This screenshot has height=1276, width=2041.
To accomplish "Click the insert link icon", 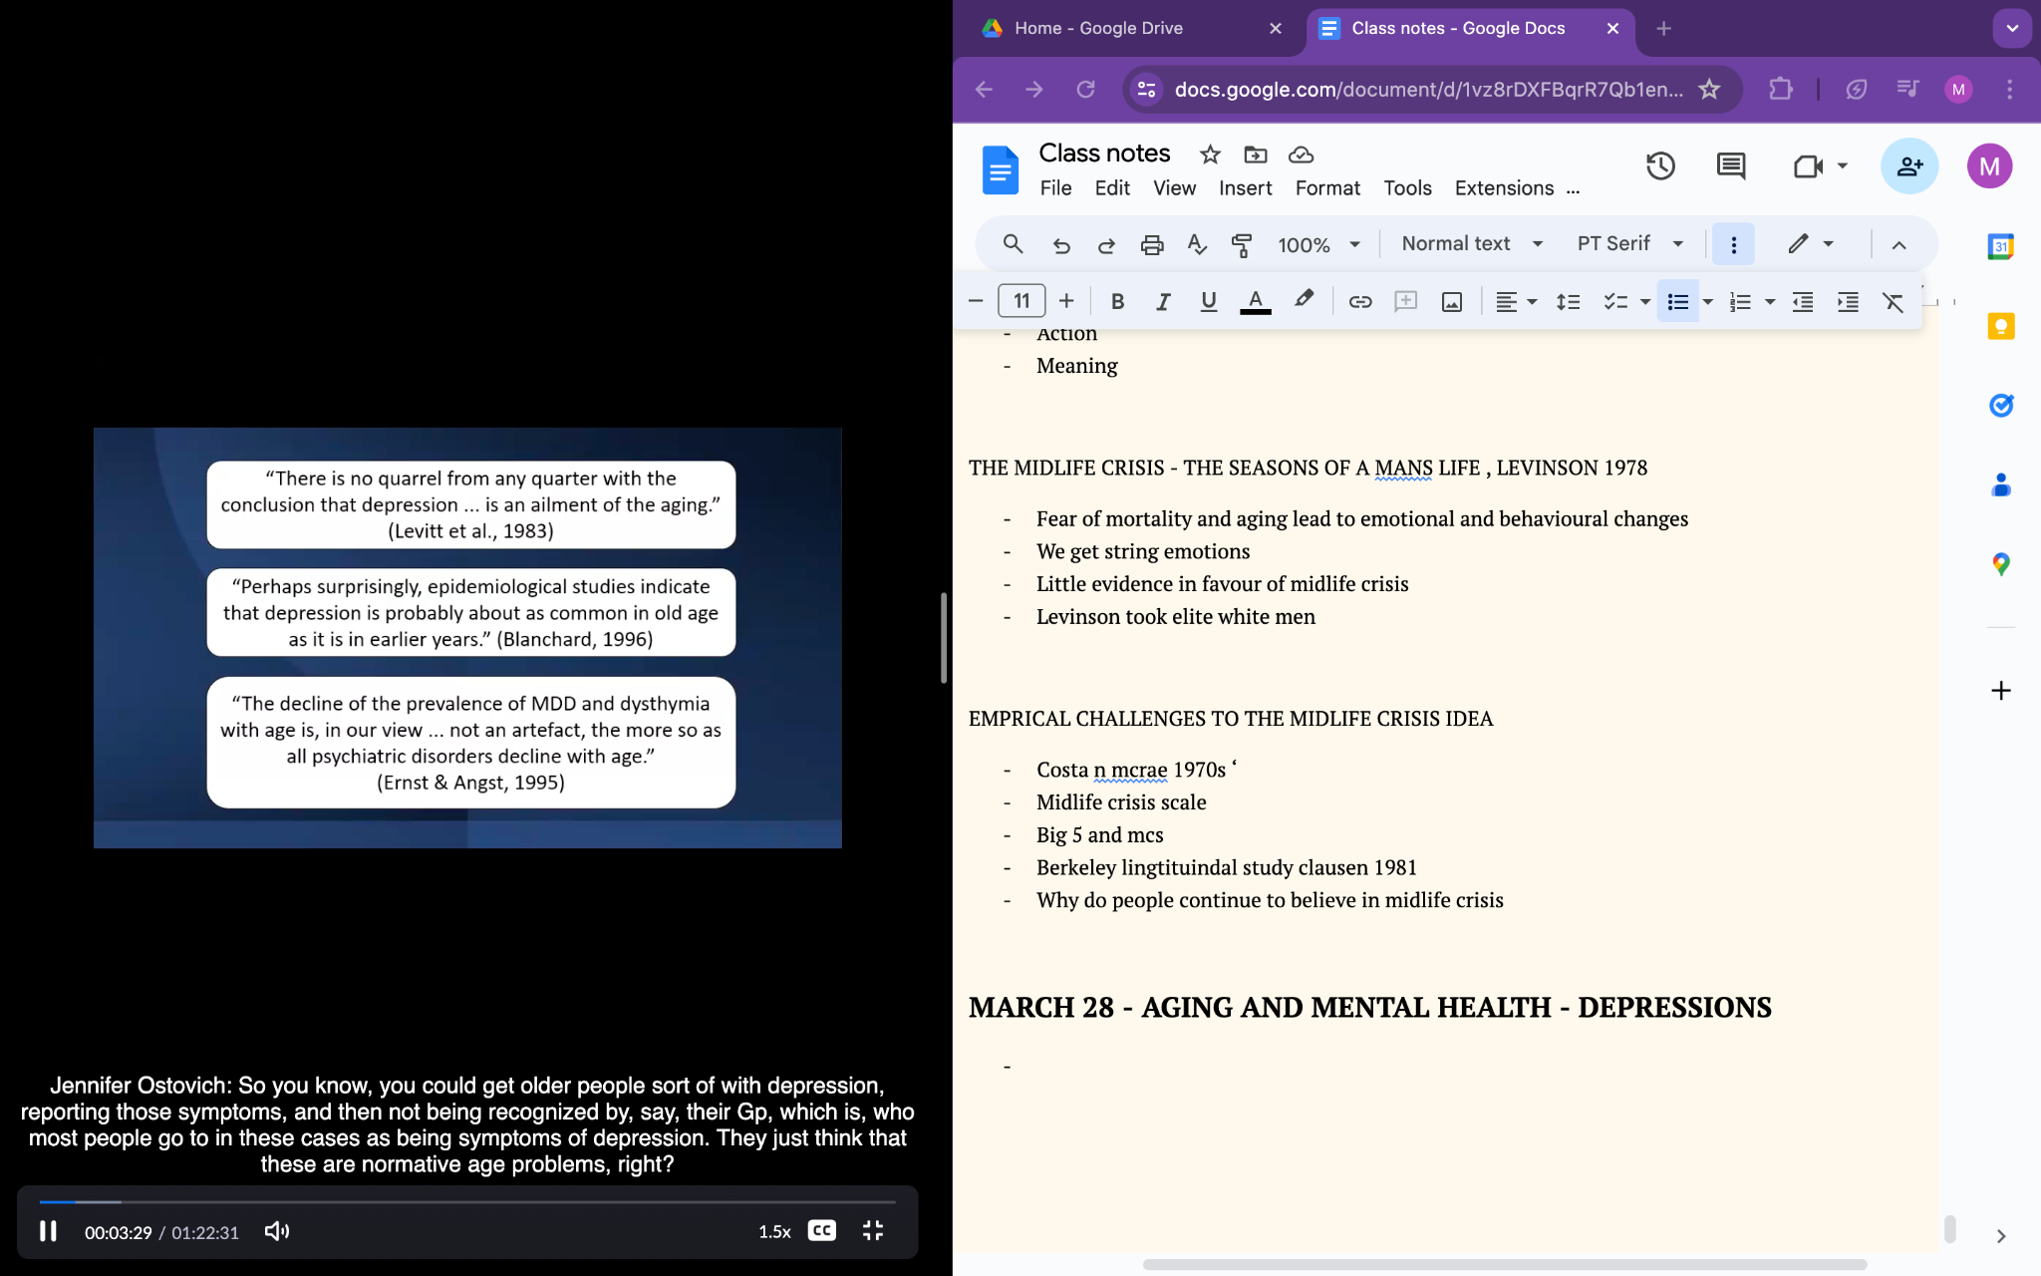I will tap(1359, 302).
